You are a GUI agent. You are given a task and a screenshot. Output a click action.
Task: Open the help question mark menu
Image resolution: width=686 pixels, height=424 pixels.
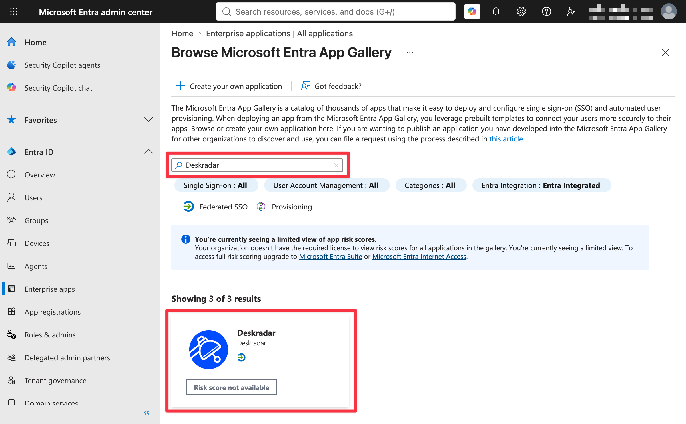[546, 11]
